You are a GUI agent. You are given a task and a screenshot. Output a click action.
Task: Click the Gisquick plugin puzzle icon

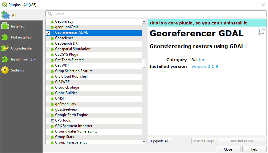(52, 88)
